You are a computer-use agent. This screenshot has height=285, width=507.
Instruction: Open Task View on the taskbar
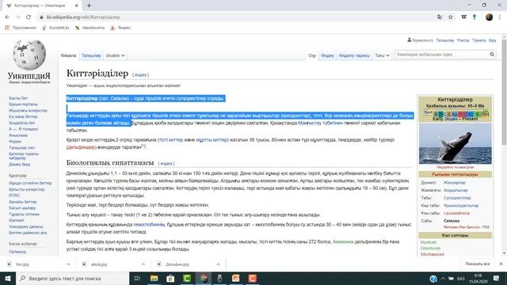(x=137, y=278)
